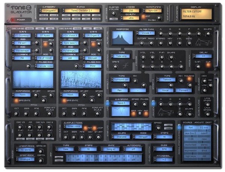Click the Filter Cutoff parameter display

[x=196, y=14]
